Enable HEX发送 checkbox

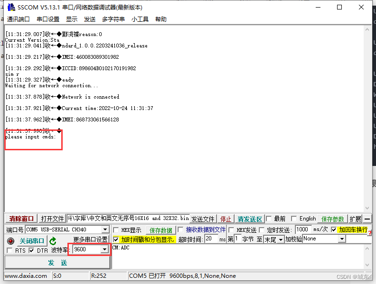(x=231, y=230)
